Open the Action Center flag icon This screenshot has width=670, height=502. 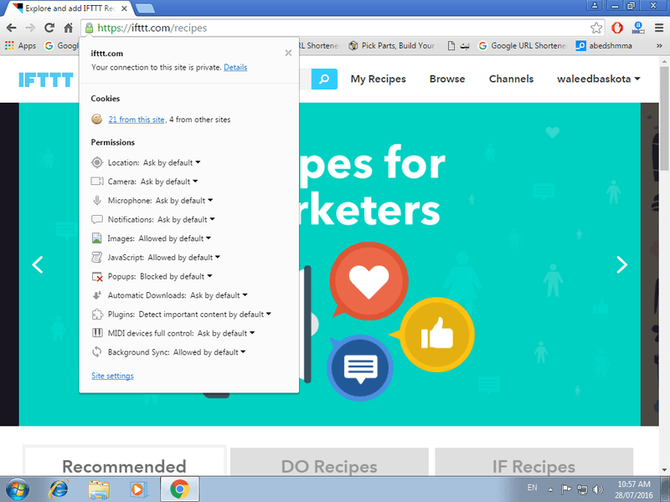point(566,489)
